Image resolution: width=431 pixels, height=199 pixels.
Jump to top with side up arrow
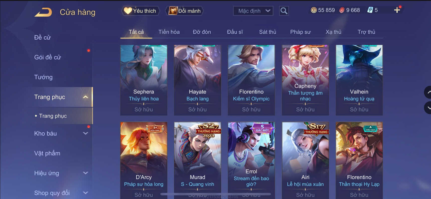tap(428, 92)
